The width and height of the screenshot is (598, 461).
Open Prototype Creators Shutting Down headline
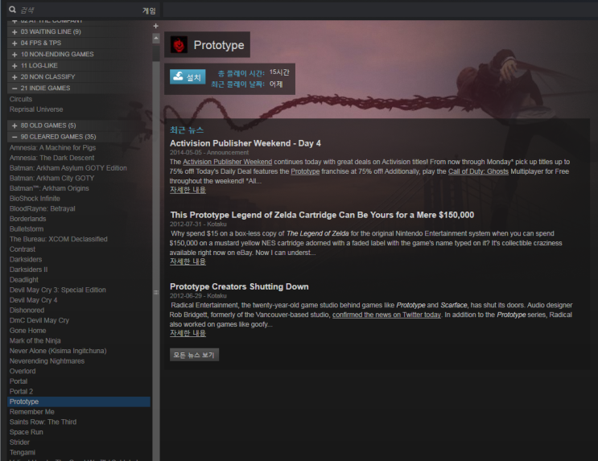pyautogui.click(x=239, y=286)
